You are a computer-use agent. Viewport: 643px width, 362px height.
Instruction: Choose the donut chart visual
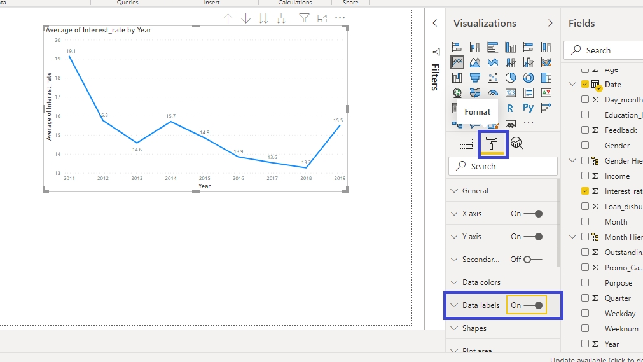[x=529, y=78]
